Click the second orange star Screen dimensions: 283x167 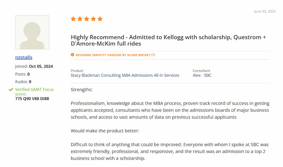tap(80, 19)
